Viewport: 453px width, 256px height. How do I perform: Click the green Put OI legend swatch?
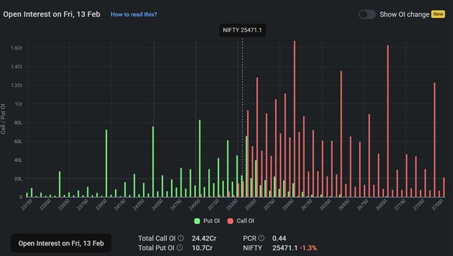click(x=197, y=221)
